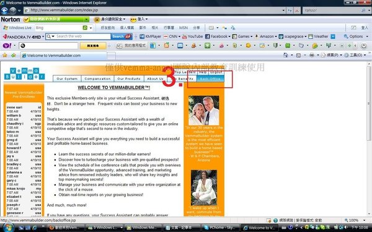This screenshot has height=232, width=372.
Task: Click the browser Back arrow button
Action: (x=4, y=11)
